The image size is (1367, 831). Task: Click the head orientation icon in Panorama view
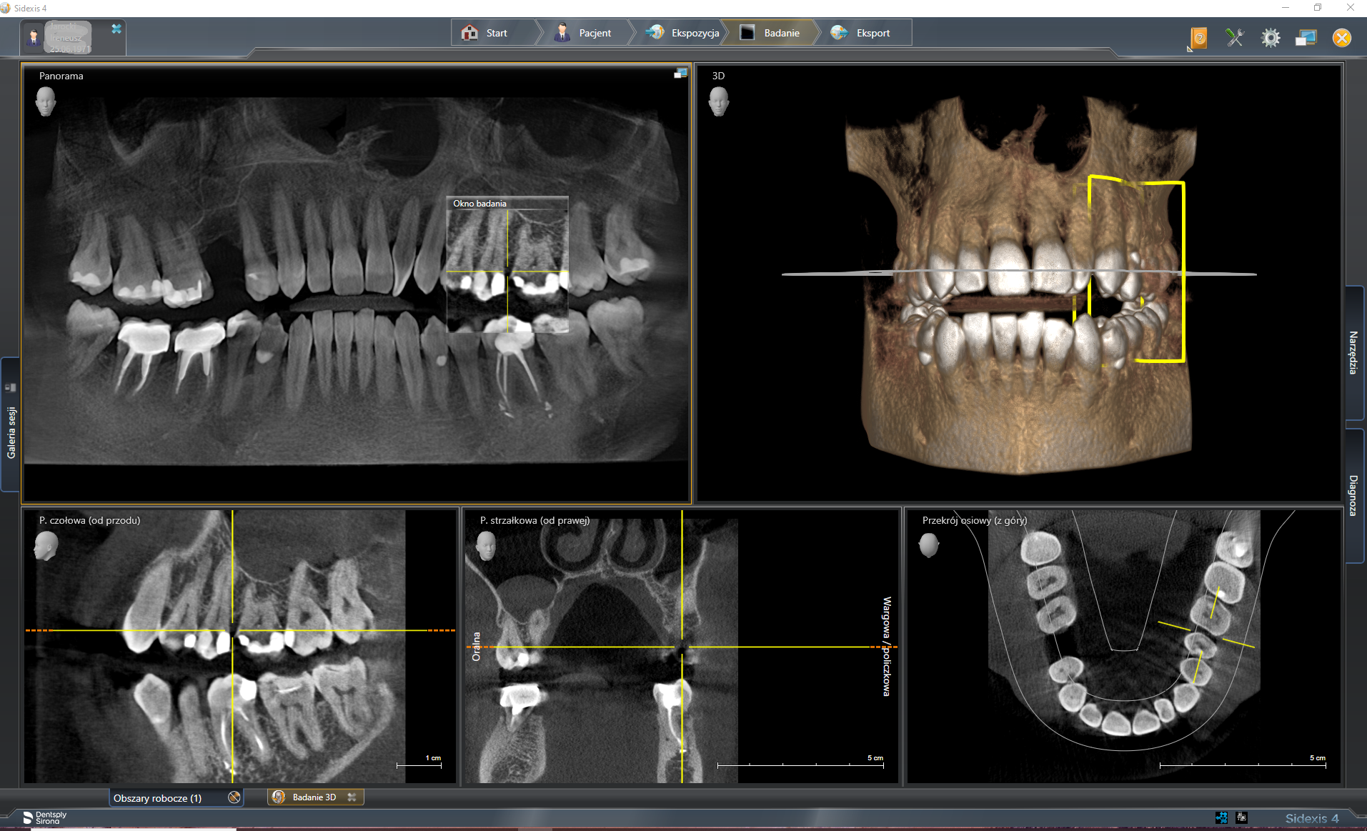coord(46,101)
